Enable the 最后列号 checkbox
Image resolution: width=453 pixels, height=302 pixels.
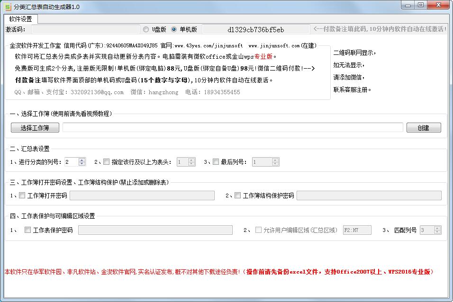(x=216, y=162)
